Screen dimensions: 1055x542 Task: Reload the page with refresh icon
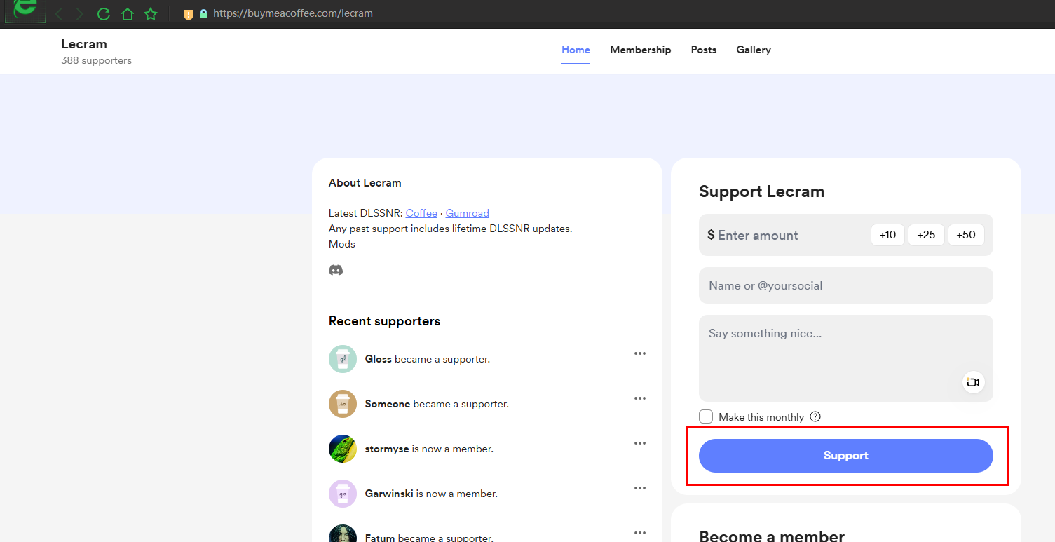click(x=104, y=13)
